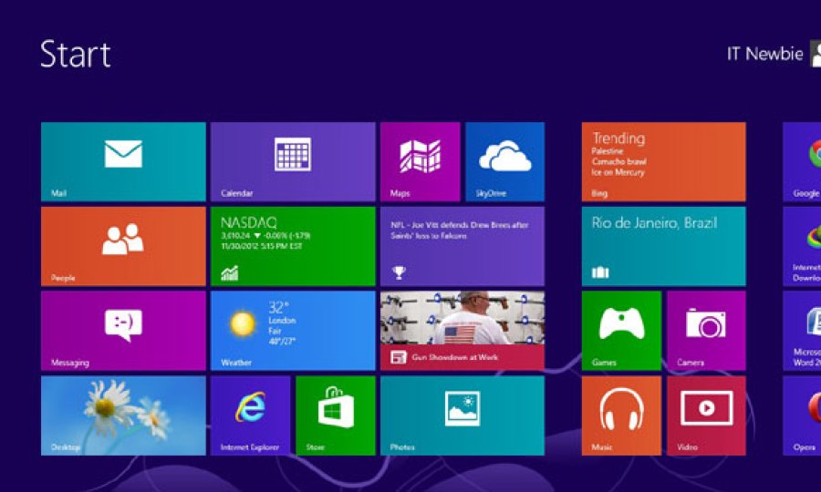This screenshot has height=492, width=821.
Task: Open the Mail tile
Action: [x=123, y=161]
